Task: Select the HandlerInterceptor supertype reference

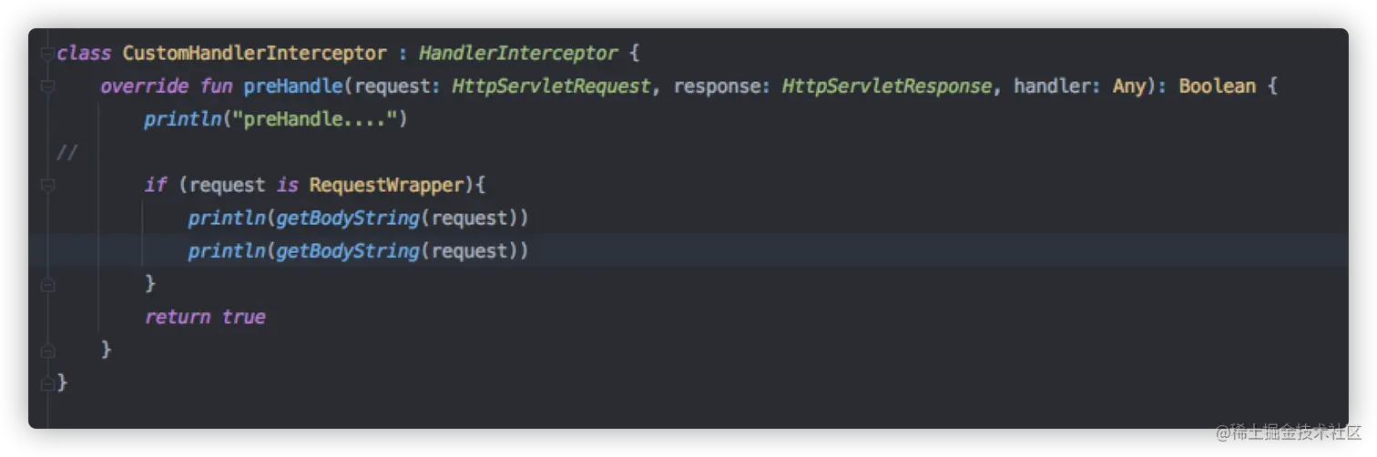Action: 518,54
